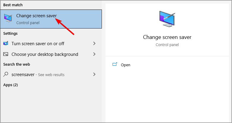Click the 'Control panel' subtitle in the best match
Viewport: 232px width, 123px height.
(28, 23)
